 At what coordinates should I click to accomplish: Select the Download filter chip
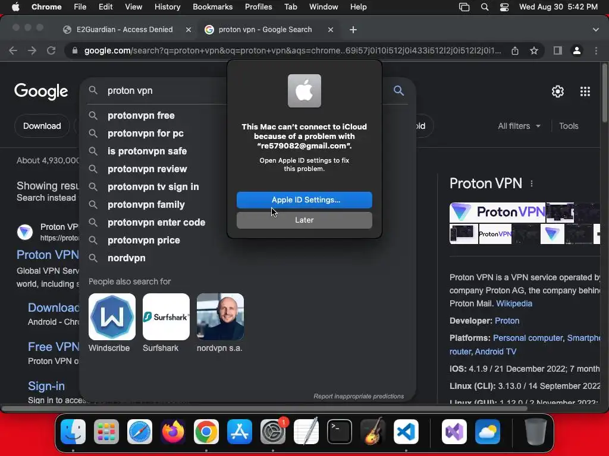click(42, 126)
